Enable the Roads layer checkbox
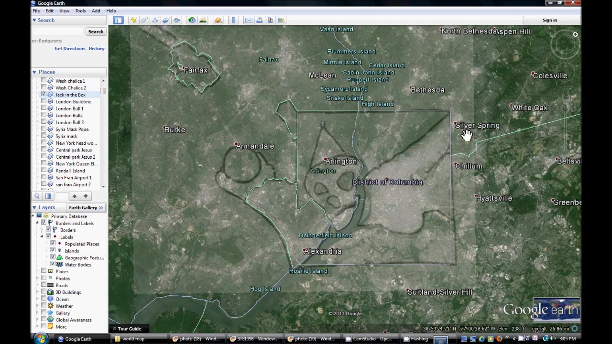Viewport: 612px width, 344px height. pos(44,285)
